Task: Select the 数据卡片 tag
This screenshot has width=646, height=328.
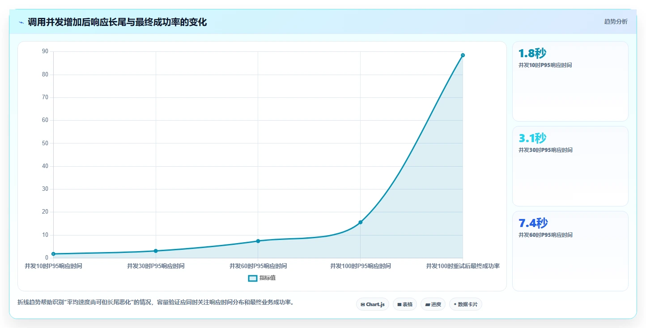Action: 466,304
